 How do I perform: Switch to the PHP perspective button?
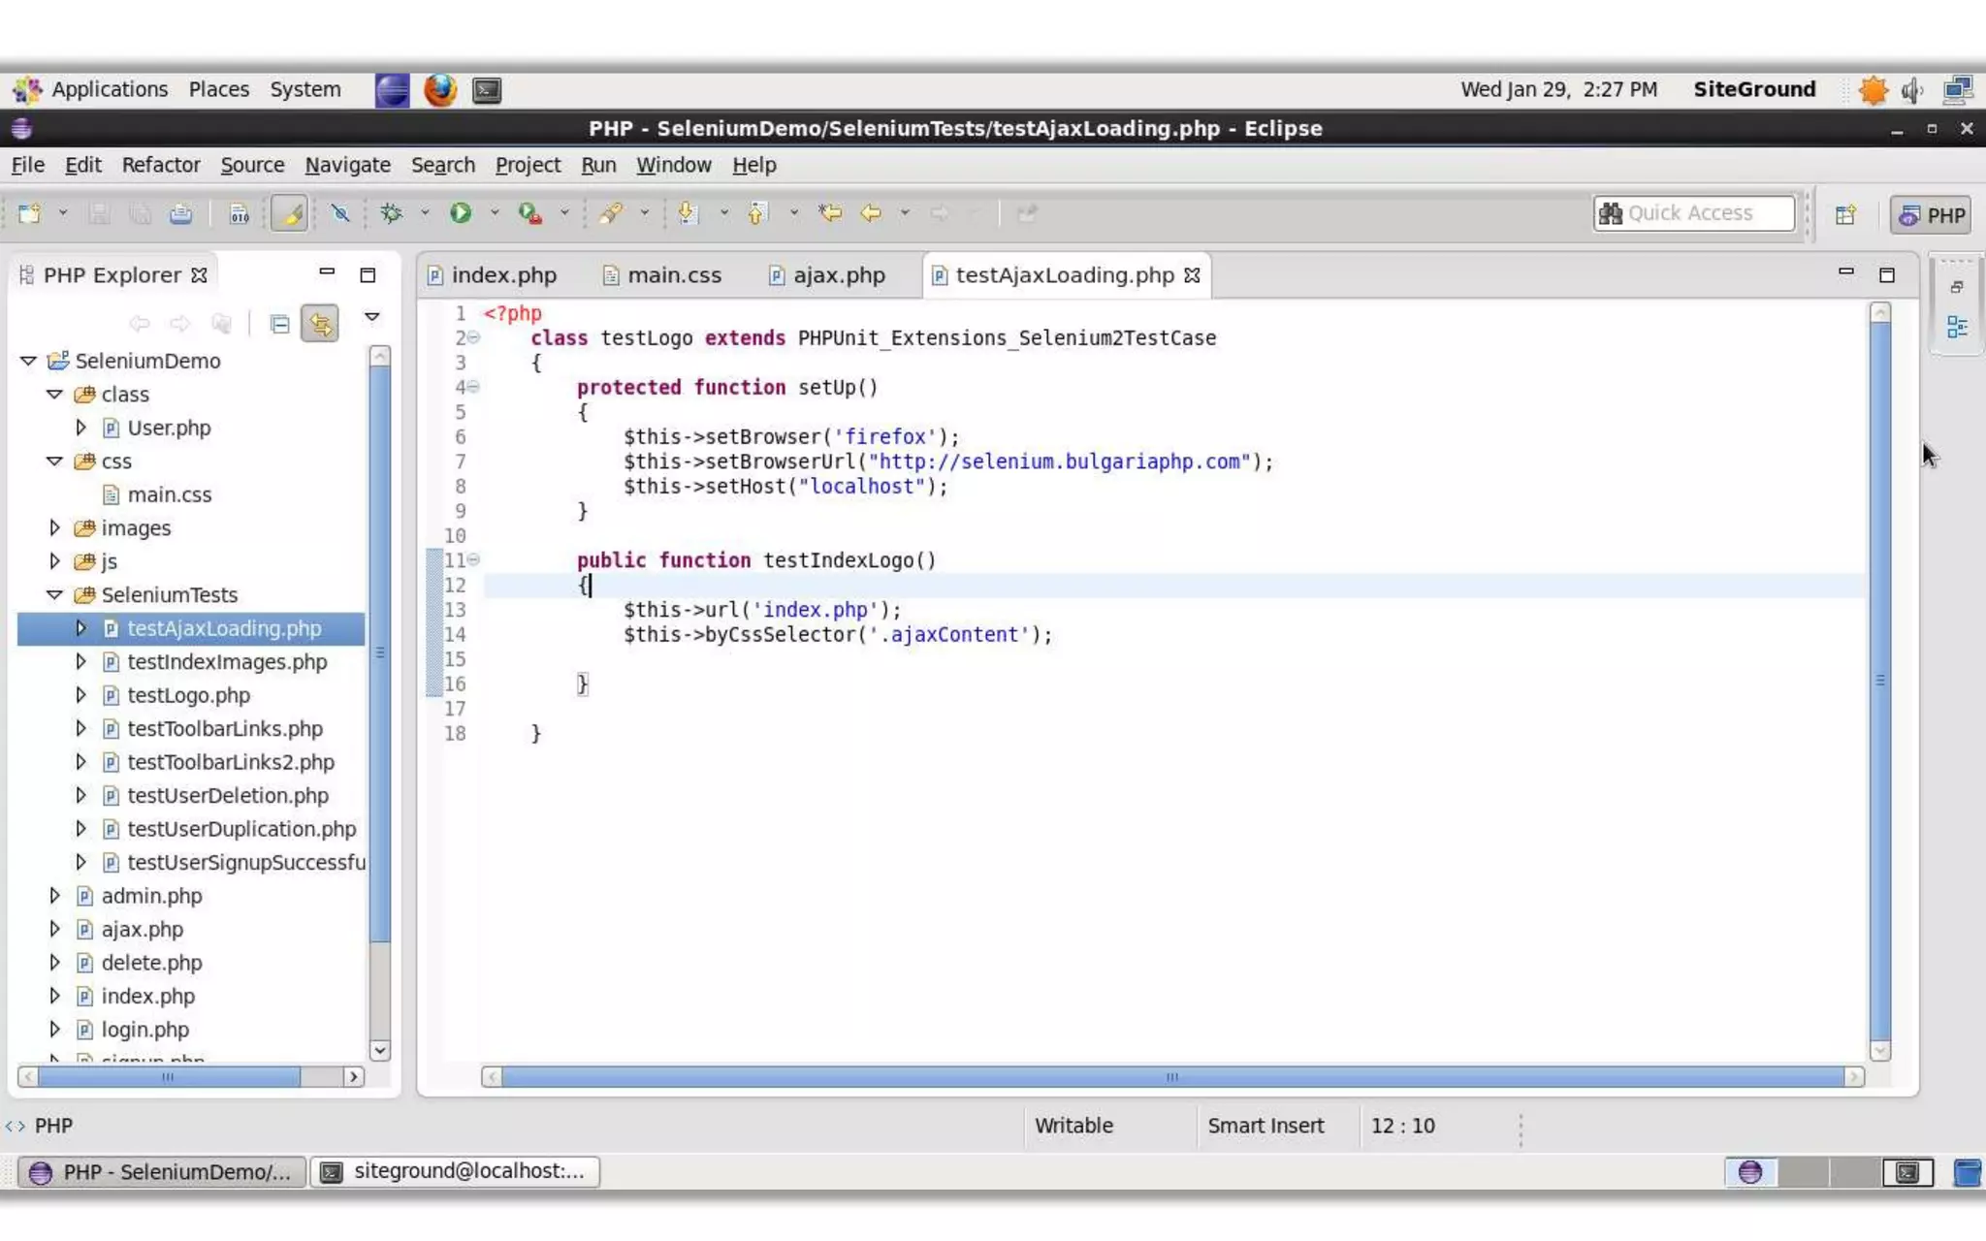[x=1932, y=215]
